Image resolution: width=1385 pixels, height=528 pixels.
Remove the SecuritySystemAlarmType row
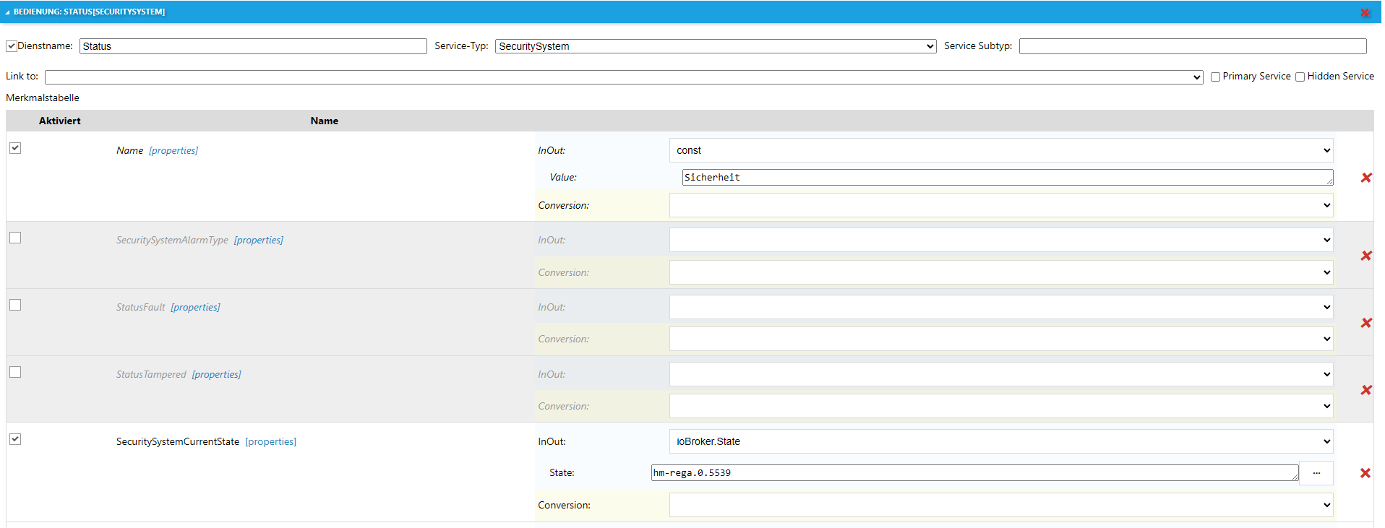pyautogui.click(x=1366, y=256)
